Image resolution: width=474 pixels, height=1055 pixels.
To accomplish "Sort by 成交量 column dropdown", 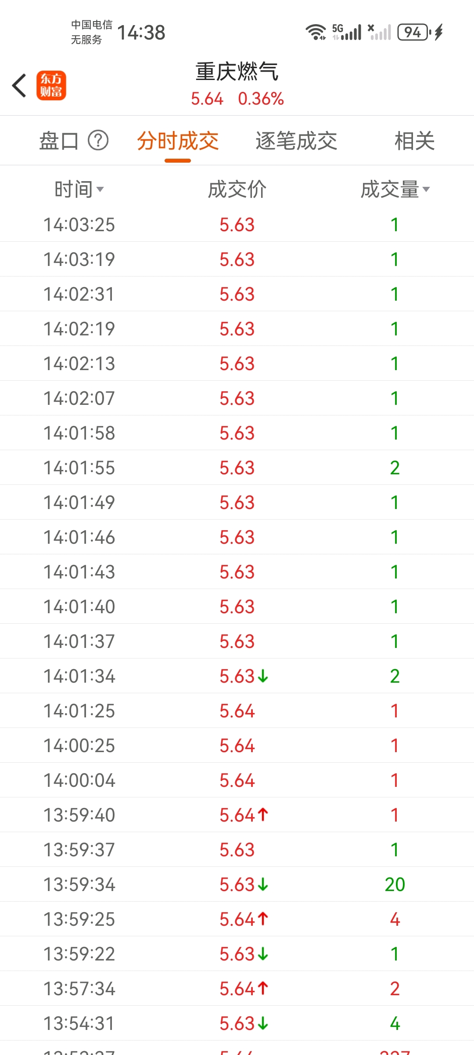I will 395,189.
